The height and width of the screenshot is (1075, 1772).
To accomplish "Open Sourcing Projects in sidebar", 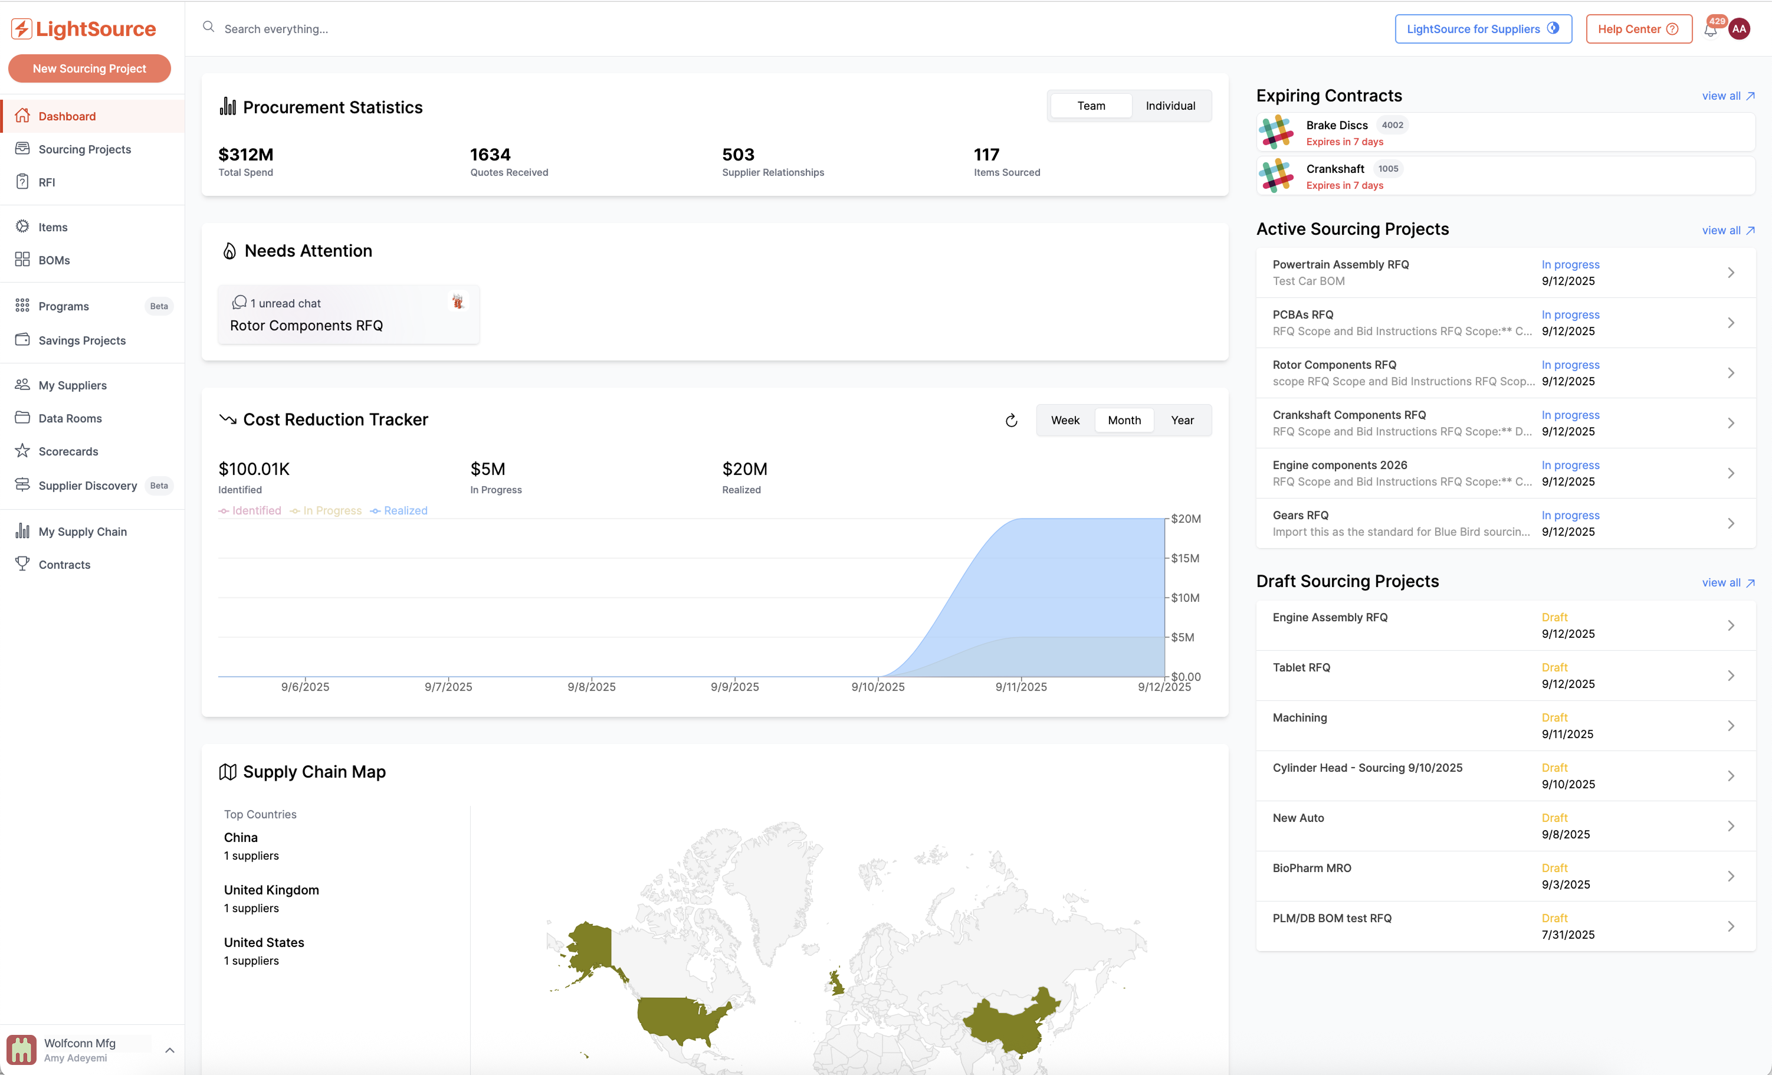I will click(84, 149).
